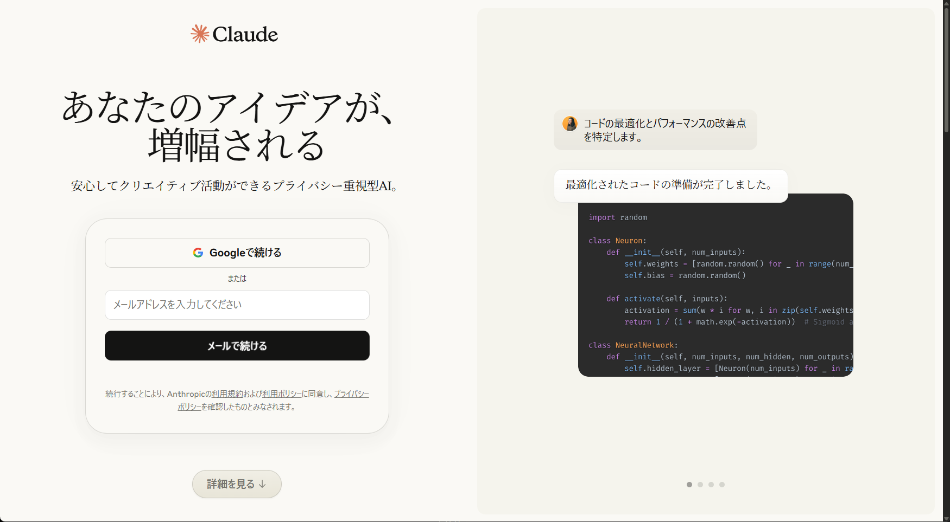This screenshot has height=522, width=950.
Task: Click the または separator label
Action: [x=237, y=279]
